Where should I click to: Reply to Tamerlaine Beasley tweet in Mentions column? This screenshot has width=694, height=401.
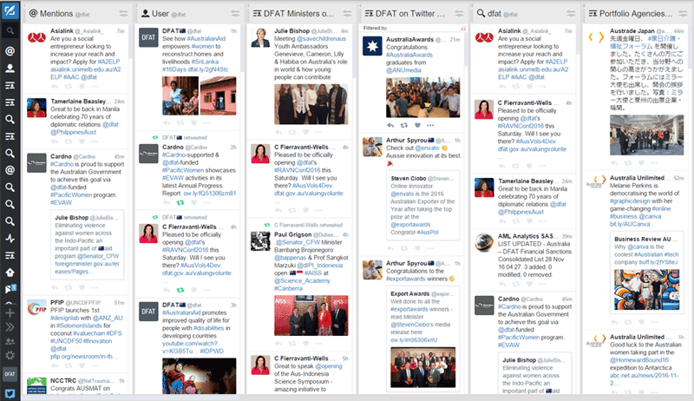[55, 141]
